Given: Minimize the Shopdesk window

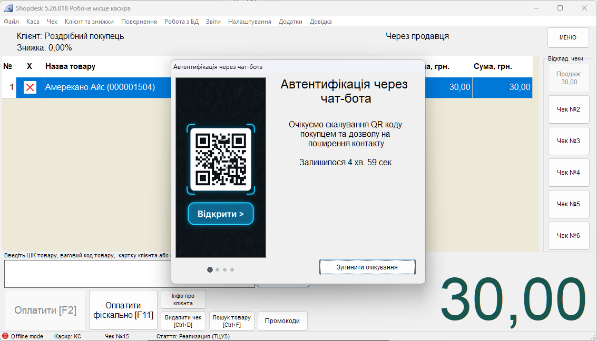Looking at the screenshot, I should pos(536,8).
